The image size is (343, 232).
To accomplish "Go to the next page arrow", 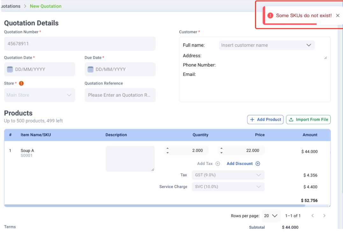I will click(x=324, y=216).
